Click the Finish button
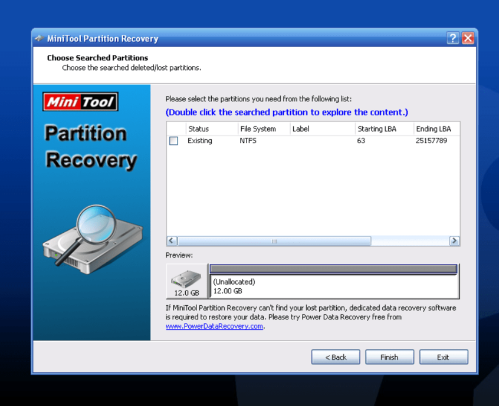This screenshot has height=406, width=499. click(x=389, y=357)
